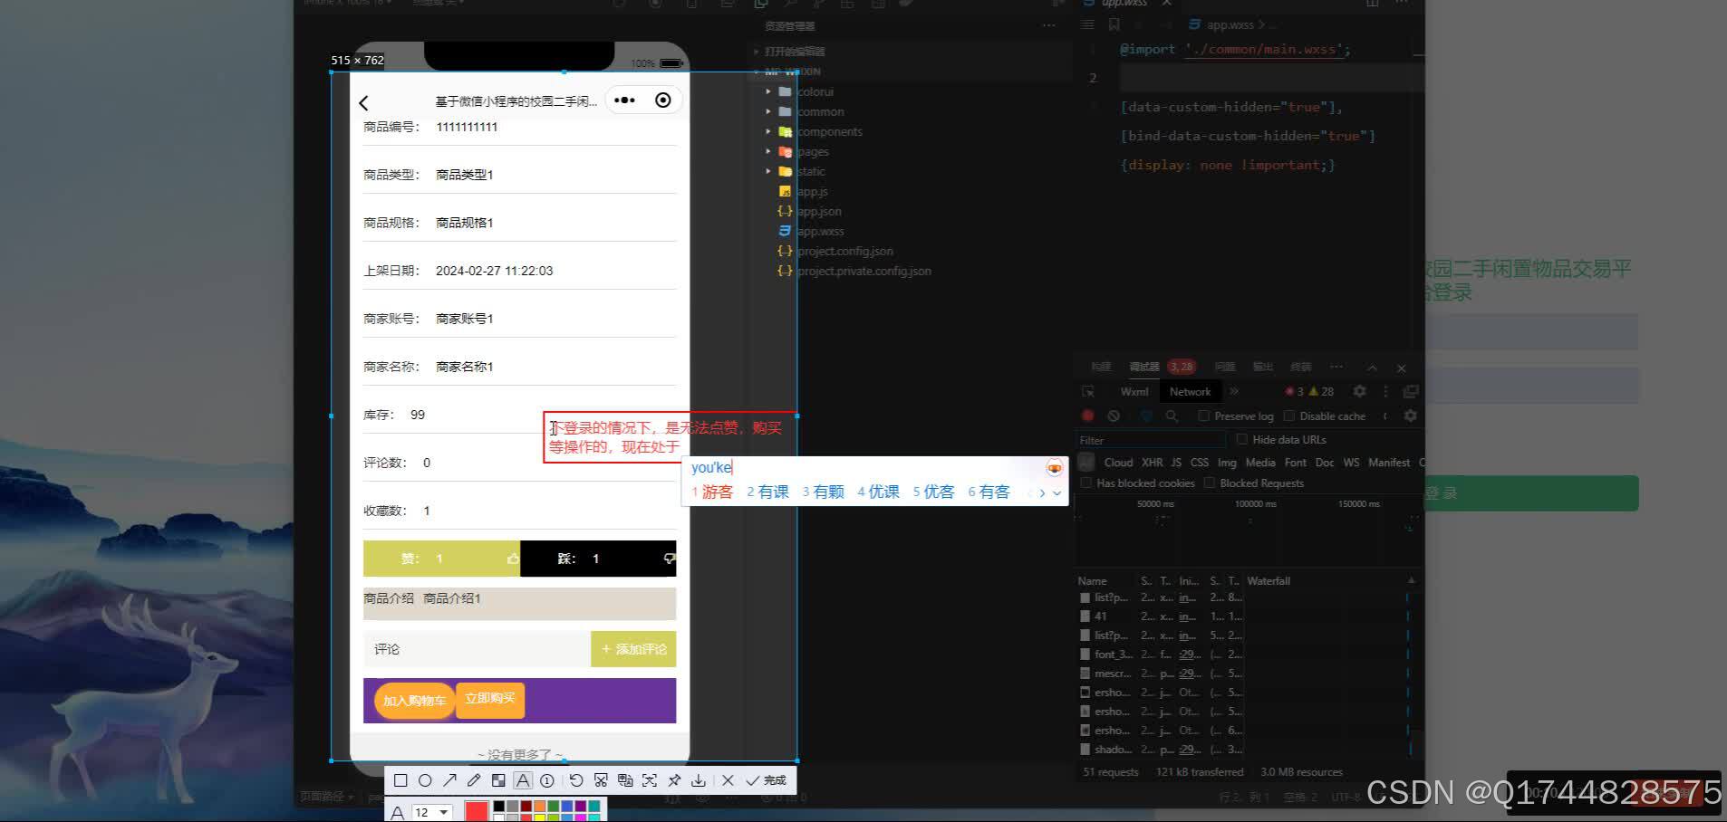Select the mosaic blur tool
This screenshot has height=822, width=1727.
(x=498, y=780)
